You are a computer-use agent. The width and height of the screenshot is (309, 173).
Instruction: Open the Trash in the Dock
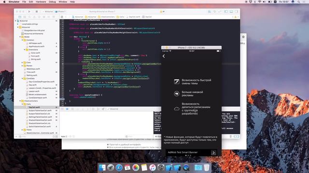[207, 168]
